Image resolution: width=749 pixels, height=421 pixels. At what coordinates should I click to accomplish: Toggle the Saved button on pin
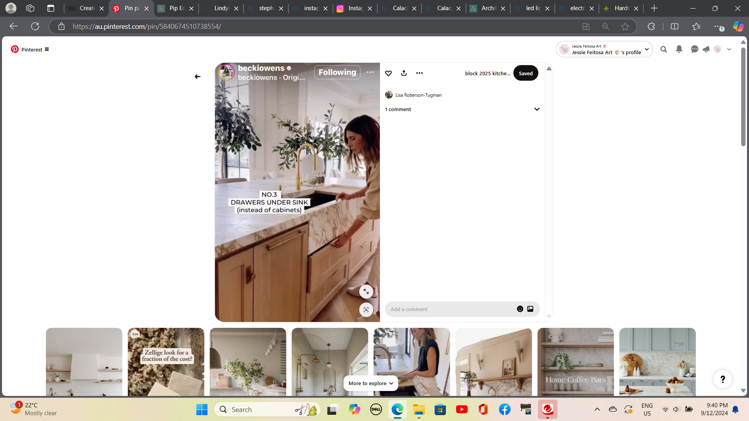(525, 73)
